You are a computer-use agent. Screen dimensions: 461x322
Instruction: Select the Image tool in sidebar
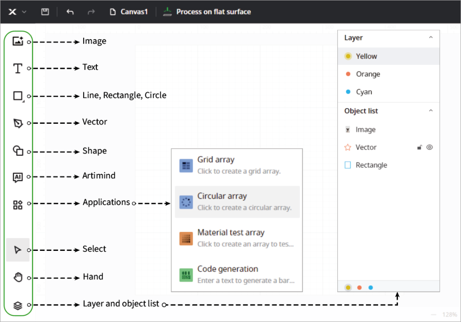tap(18, 41)
